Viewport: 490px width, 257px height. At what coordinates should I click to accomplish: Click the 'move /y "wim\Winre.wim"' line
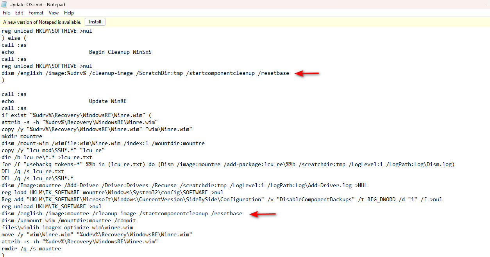click(x=97, y=234)
